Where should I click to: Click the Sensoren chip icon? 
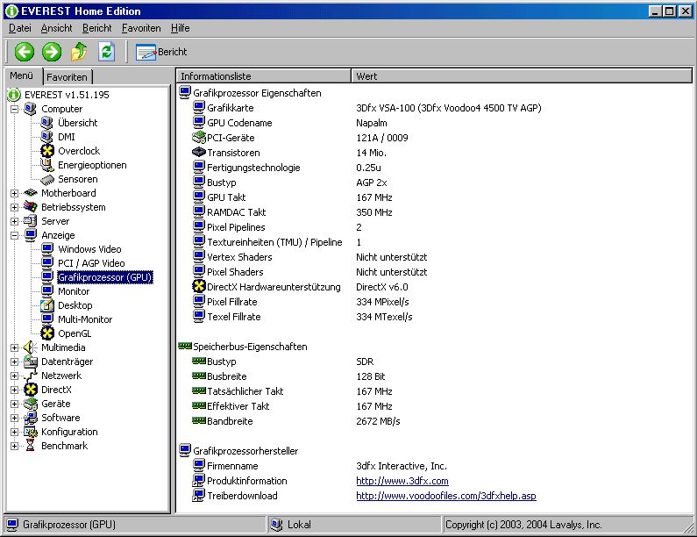(x=47, y=179)
